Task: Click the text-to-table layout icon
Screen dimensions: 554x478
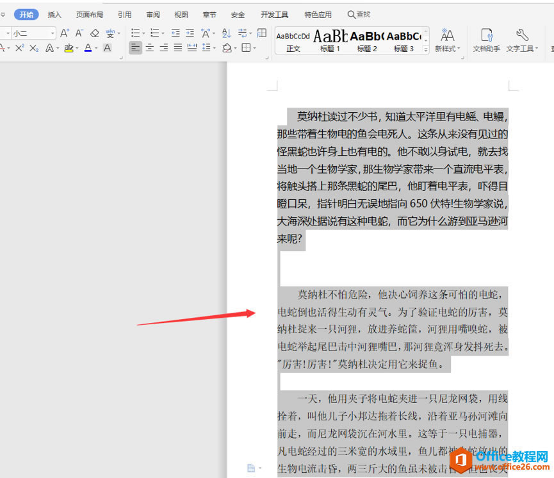Action: pos(261,33)
